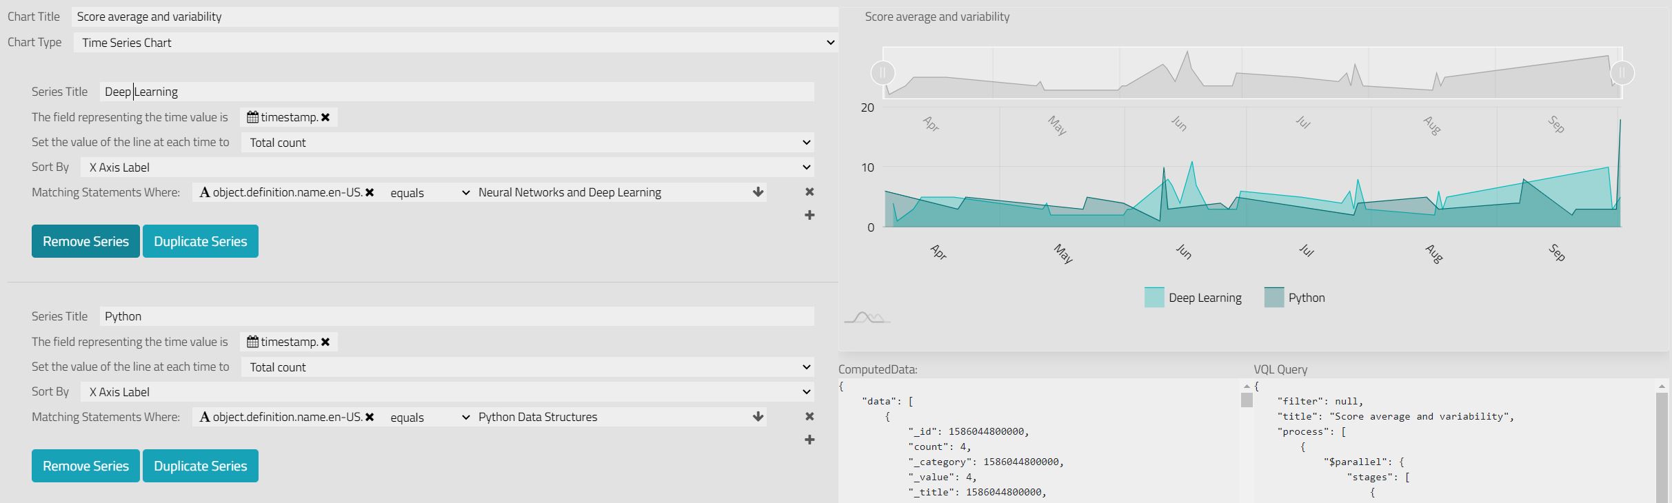Remove the timestamp field in Python series
This screenshot has width=1672, height=503.
pyautogui.click(x=325, y=342)
